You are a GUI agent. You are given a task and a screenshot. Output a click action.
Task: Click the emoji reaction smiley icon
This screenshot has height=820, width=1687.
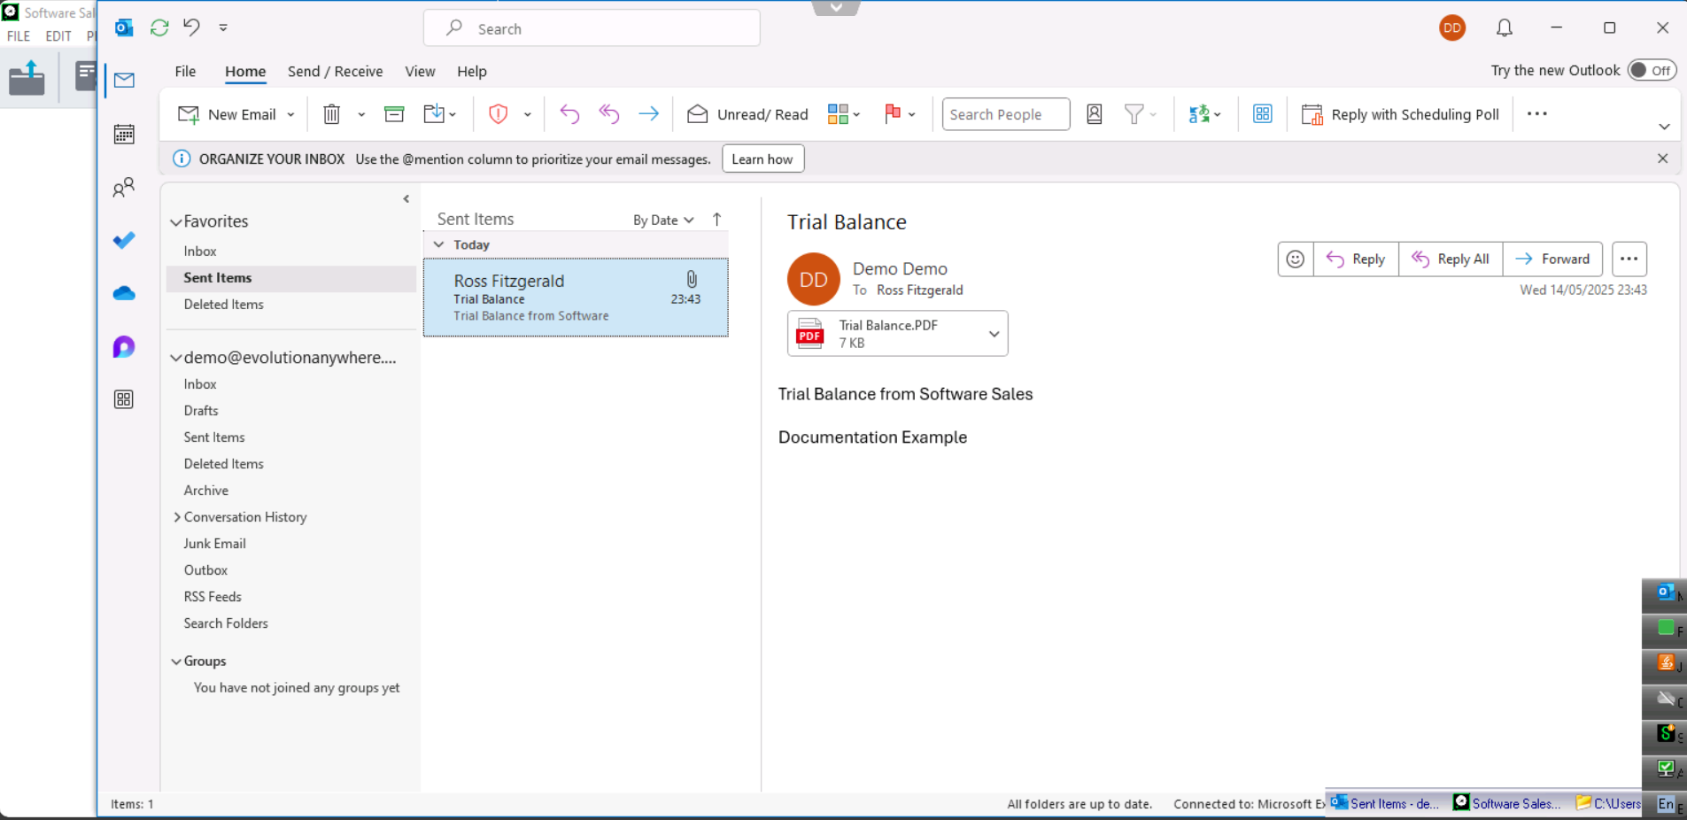pos(1295,259)
